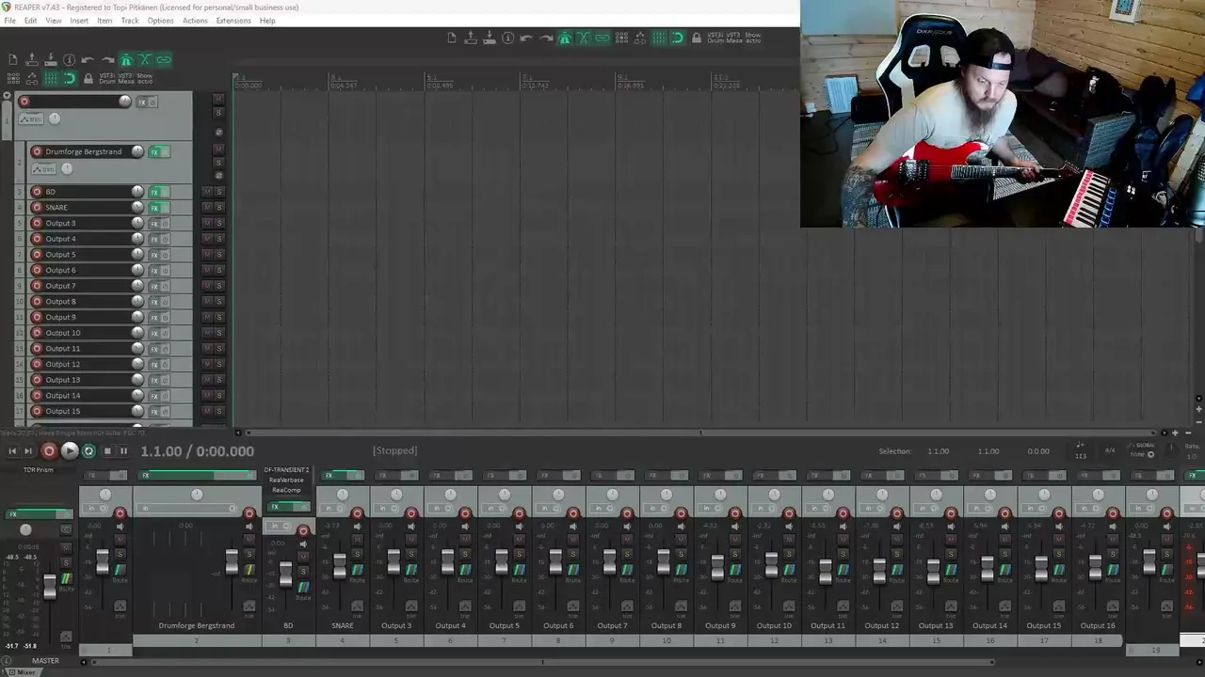Screen dimensions: 1205x677
Task: Select the Output 12 track name
Action: (63, 364)
